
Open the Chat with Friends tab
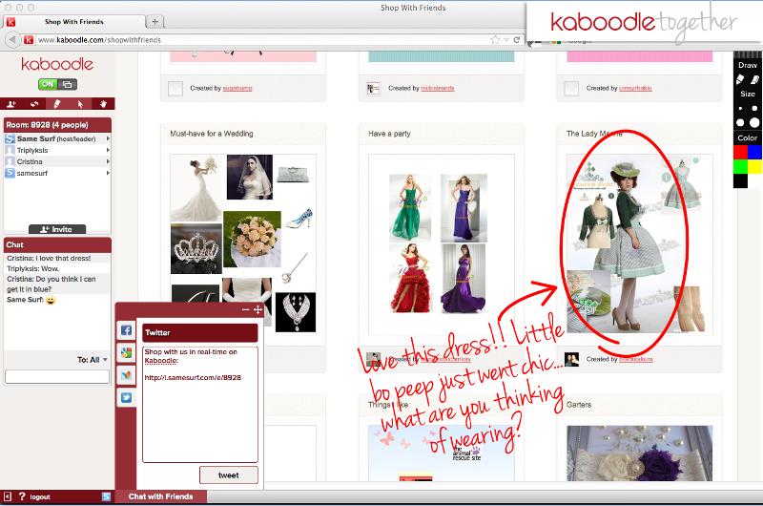(x=160, y=496)
